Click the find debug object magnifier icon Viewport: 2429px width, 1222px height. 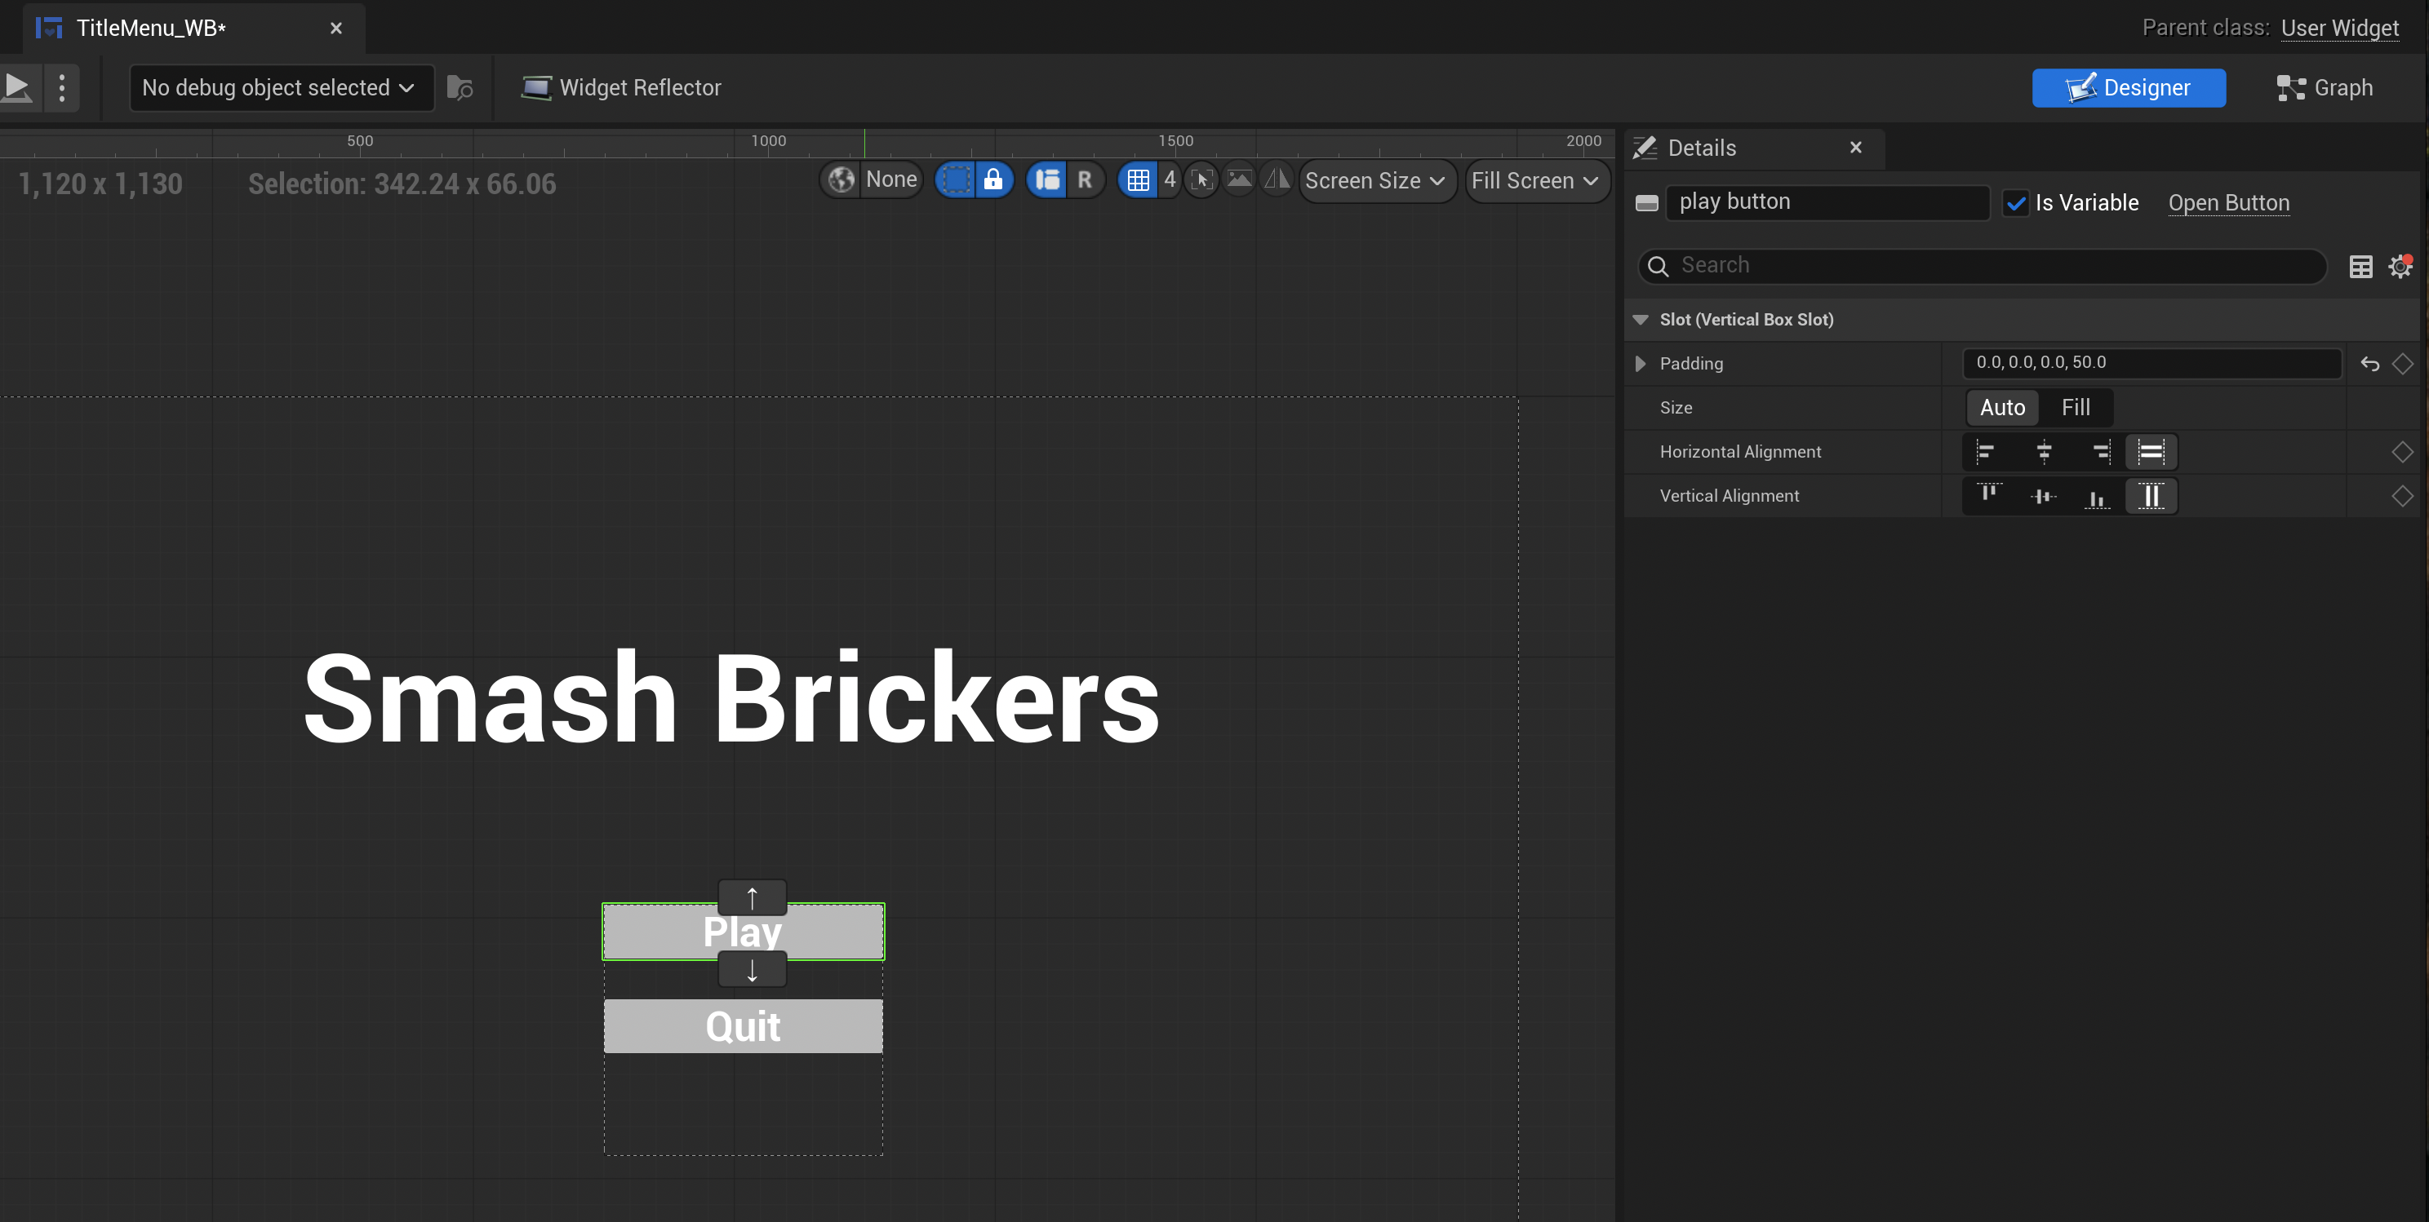coord(460,87)
